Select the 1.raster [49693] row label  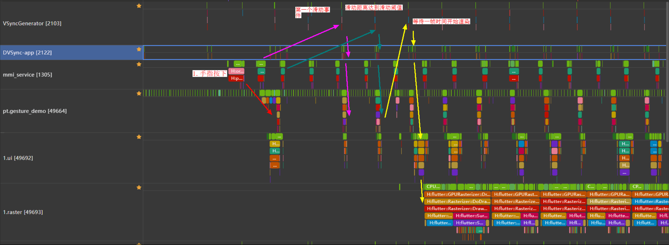[x=23, y=212]
